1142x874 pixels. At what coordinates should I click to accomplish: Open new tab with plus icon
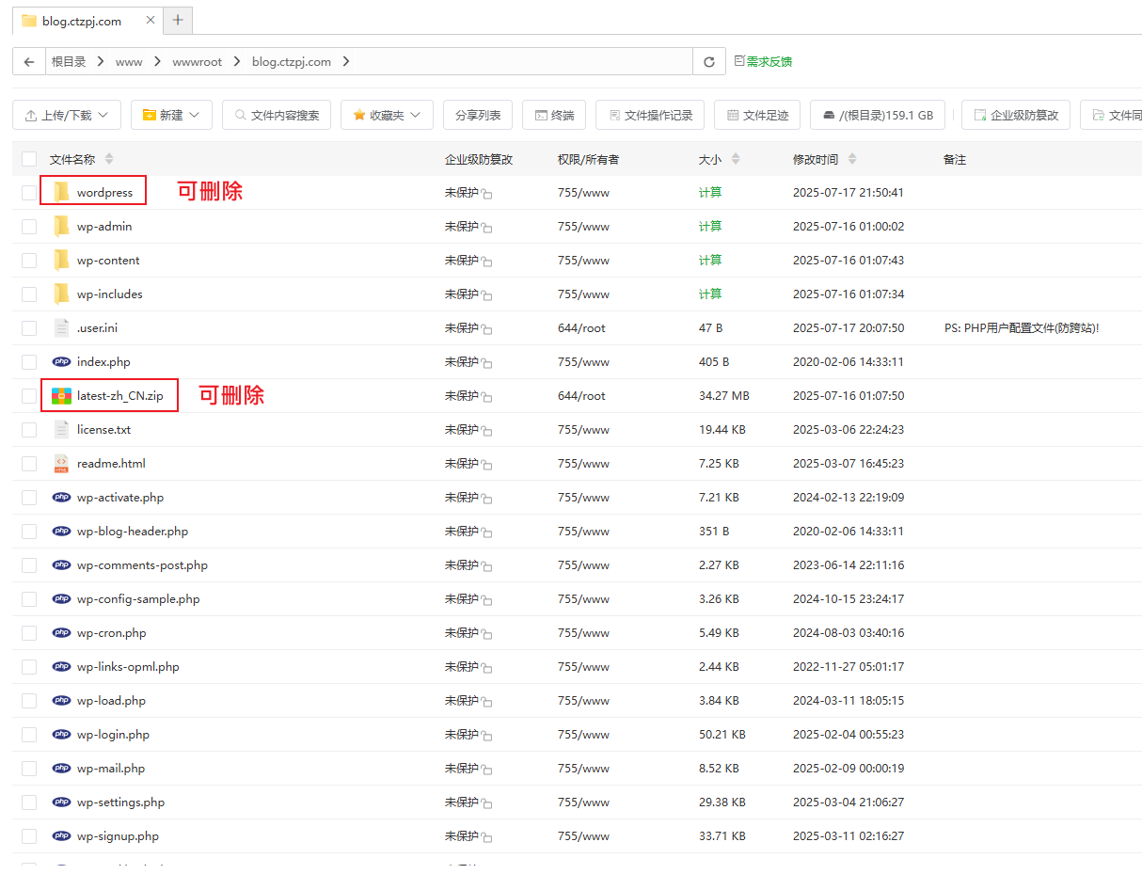point(178,20)
